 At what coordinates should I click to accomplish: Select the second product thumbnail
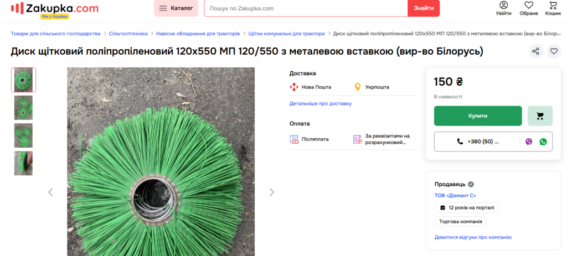tap(23, 108)
